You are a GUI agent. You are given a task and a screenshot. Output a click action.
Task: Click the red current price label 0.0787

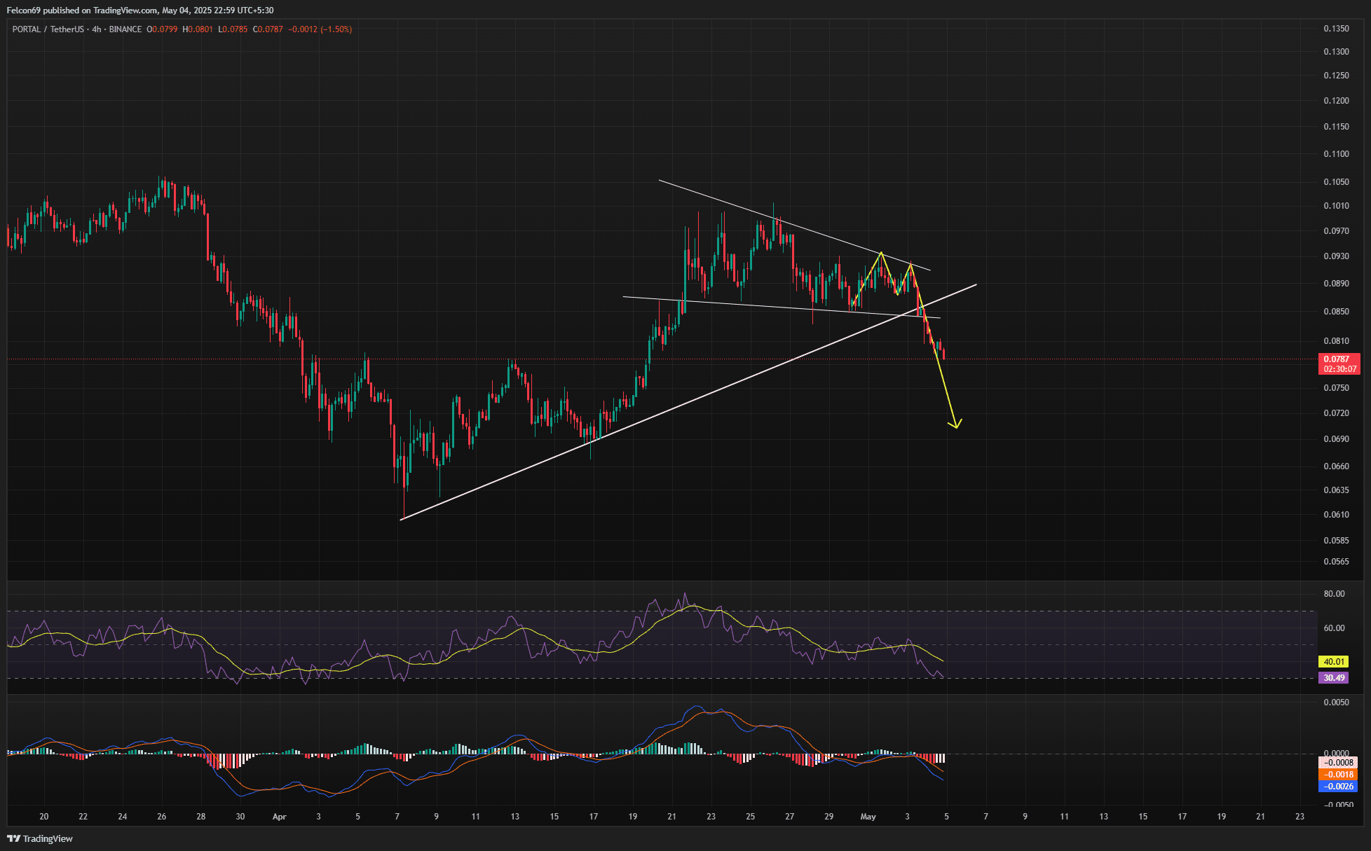(1337, 359)
